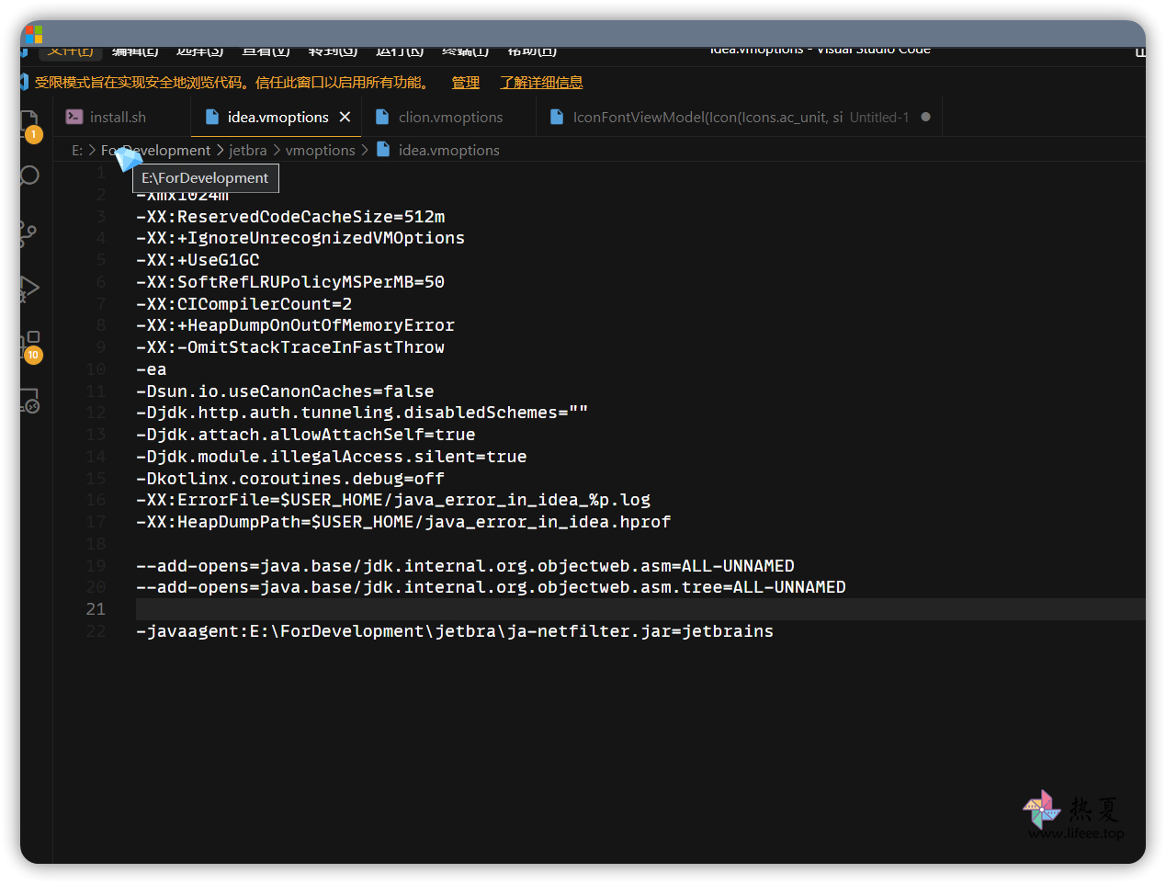Image resolution: width=1166 pixels, height=884 pixels.
Task: Open the Run and Debug view
Action: (x=29, y=289)
